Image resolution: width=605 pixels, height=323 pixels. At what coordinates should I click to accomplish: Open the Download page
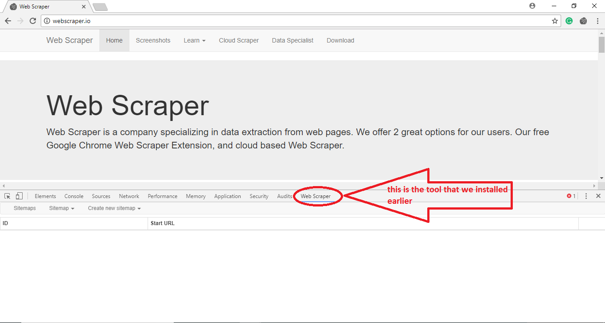[340, 40]
